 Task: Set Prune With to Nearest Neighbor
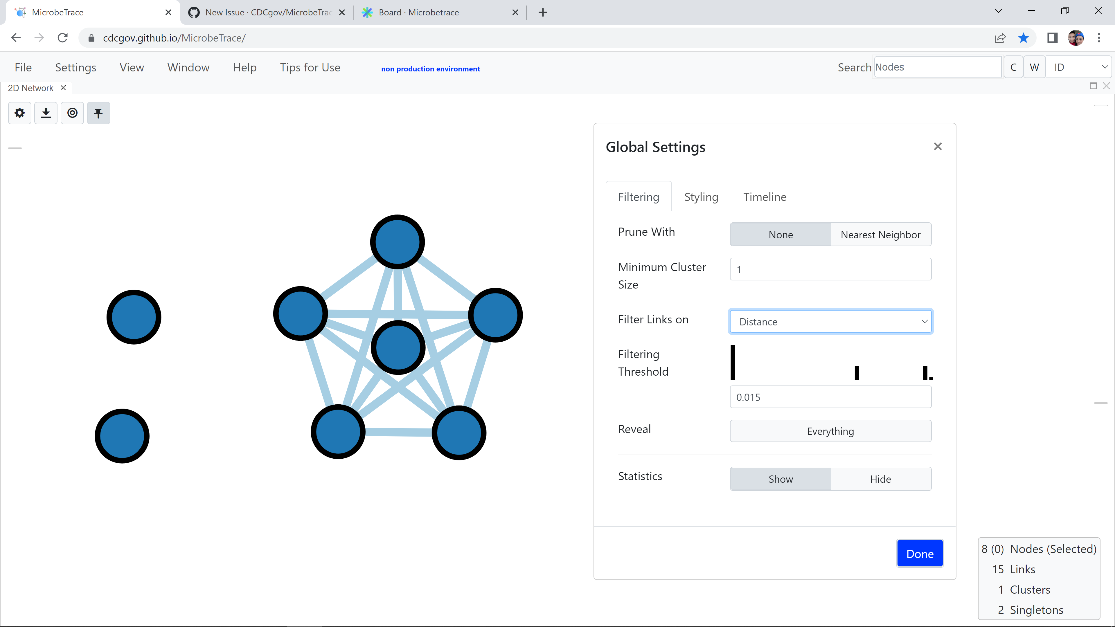pos(881,234)
